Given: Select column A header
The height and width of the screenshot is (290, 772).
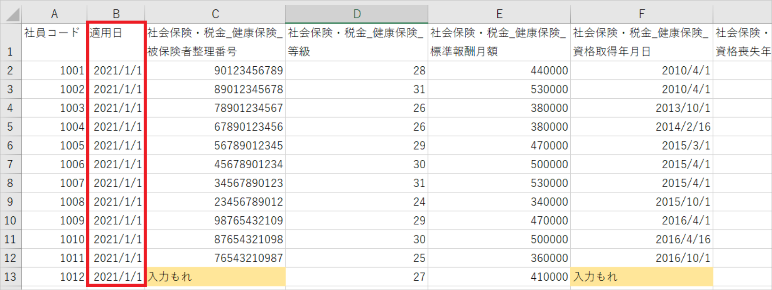Looking at the screenshot, I should (54, 14).
